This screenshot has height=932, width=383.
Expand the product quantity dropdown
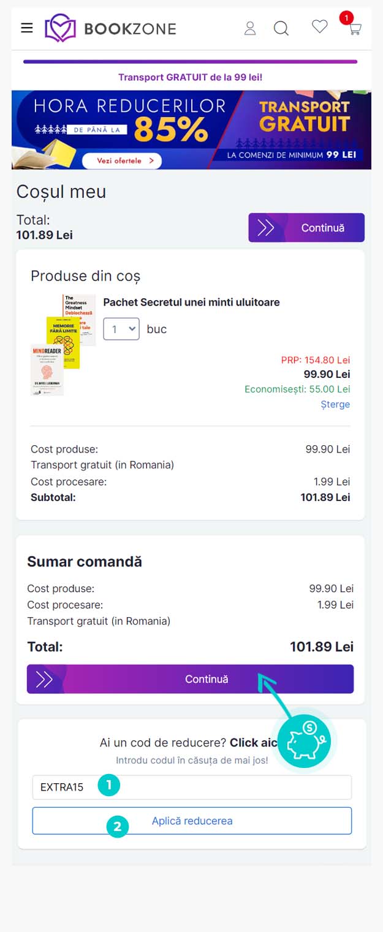(x=121, y=329)
